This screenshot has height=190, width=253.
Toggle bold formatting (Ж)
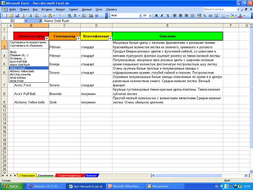pyautogui.click(x=157, y=15)
